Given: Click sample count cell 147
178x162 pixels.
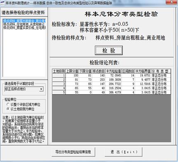Looking at the screenshot, I should pos(99,84).
